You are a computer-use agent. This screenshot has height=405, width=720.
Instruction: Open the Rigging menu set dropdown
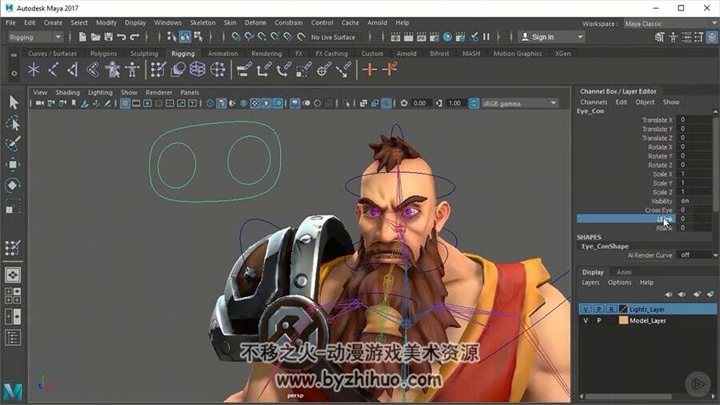35,37
